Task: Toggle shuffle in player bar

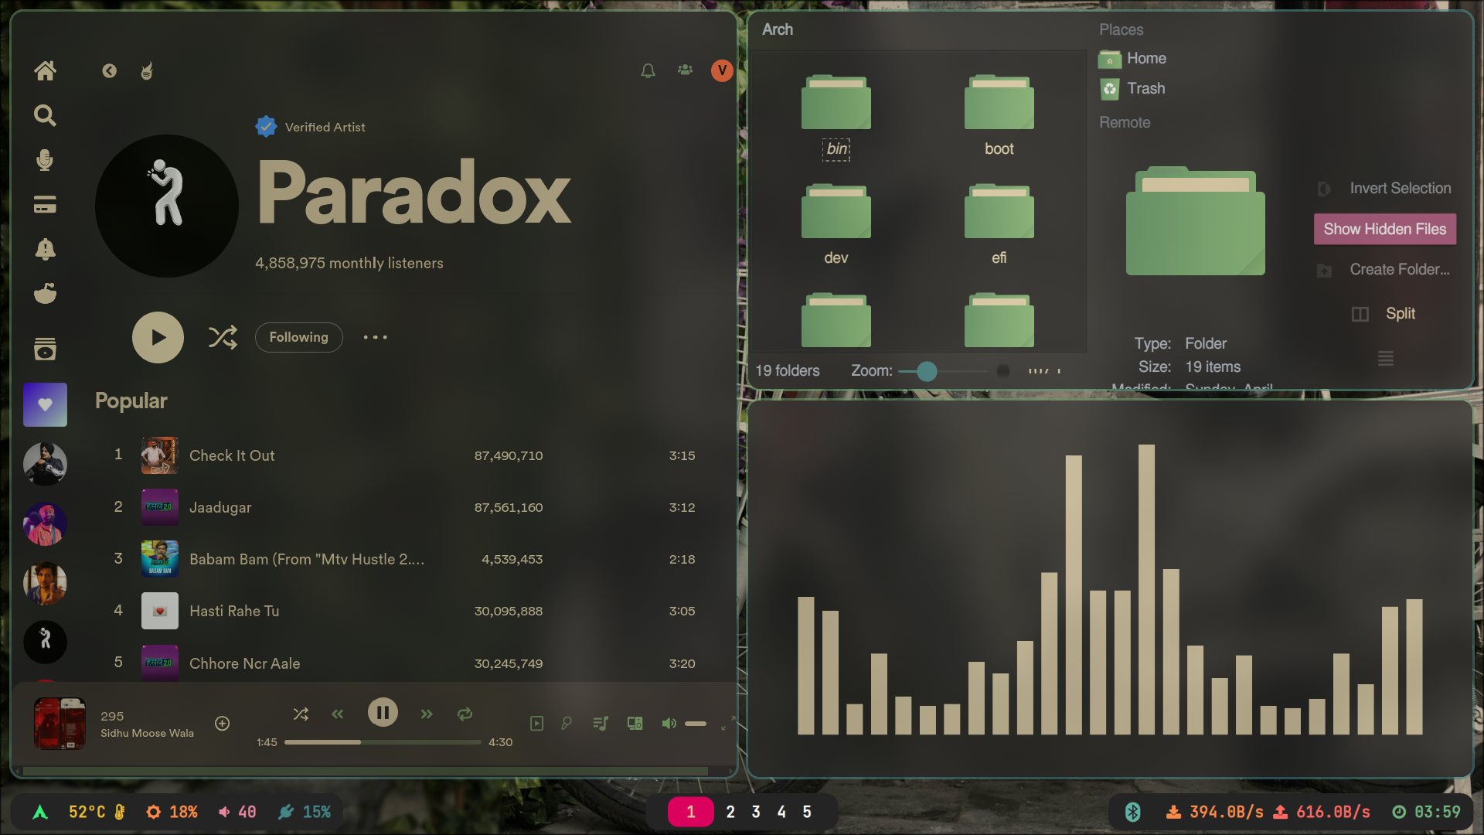Action: click(301, 714)
